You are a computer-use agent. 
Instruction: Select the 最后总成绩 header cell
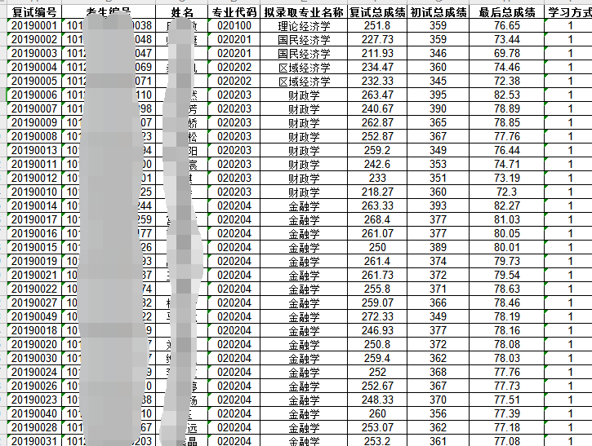tap(507, 12)
